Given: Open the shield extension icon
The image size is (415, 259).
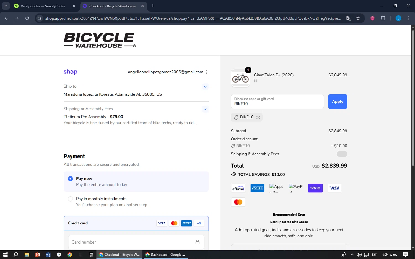Looking at the screenshot, I should (372, 18).
